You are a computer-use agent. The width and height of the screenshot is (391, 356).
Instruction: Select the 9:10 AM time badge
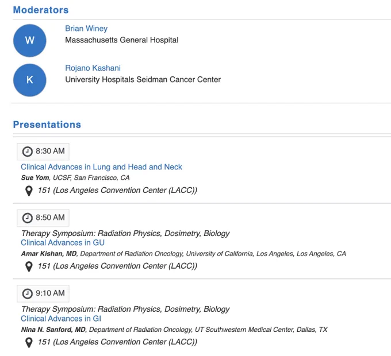[x=43, y=293]
